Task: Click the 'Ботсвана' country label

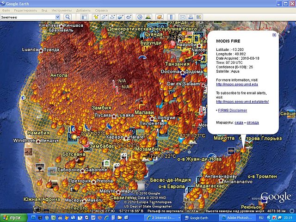Action: pyautogui.click(x=74, y=154)
